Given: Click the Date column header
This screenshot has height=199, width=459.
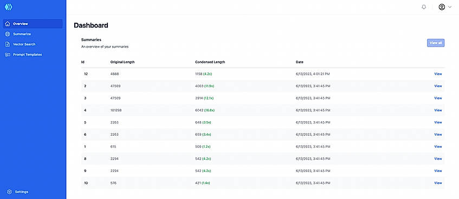Looking at the screenshot, I should pos(300,62).
